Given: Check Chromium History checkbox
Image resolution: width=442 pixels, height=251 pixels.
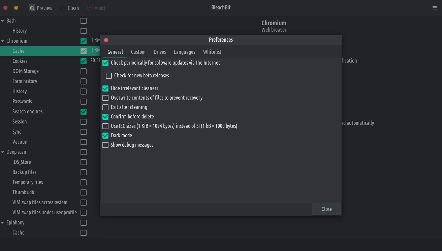Looking at the screenshot, I should coord(84,92).
